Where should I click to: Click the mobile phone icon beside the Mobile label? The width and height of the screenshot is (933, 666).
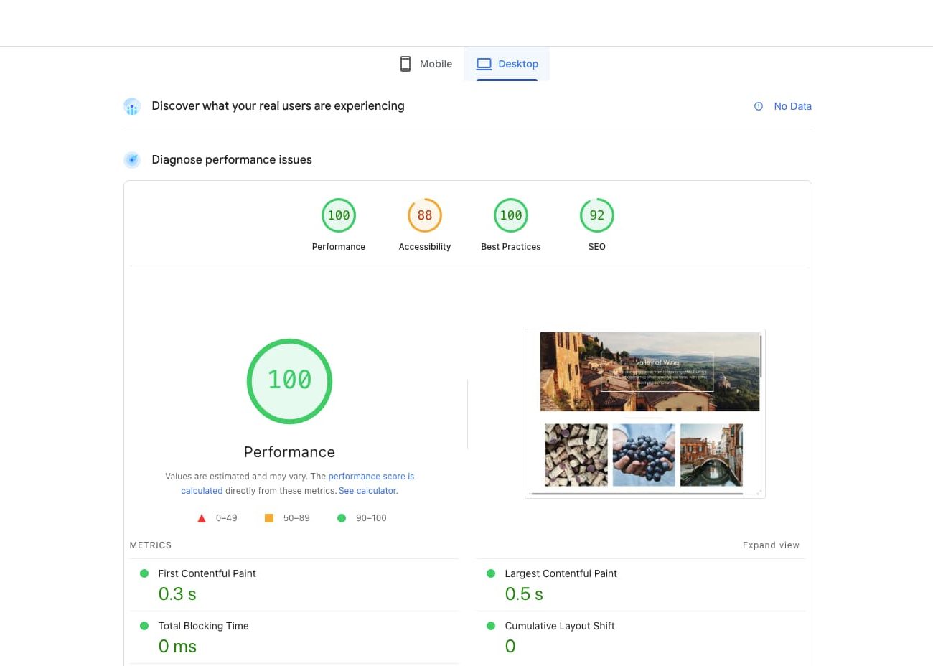coord(405,64)
